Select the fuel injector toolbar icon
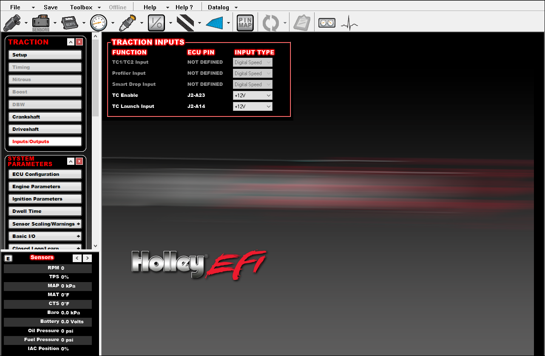 pyautogui.click(x=11, y=22)
